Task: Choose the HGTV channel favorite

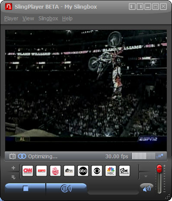Action: click(x=69, y=171)
